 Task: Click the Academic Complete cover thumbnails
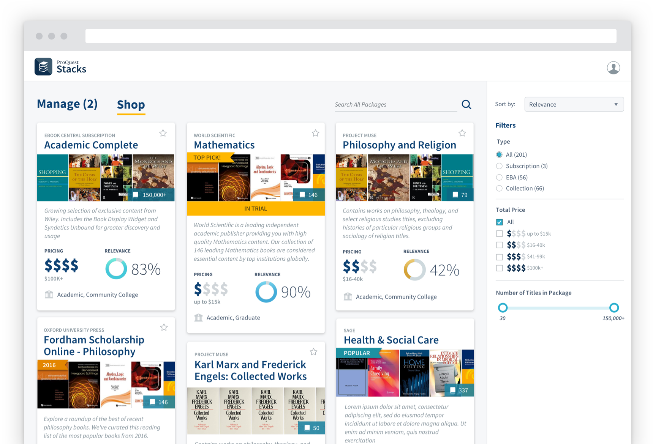(x=106, y=178)
